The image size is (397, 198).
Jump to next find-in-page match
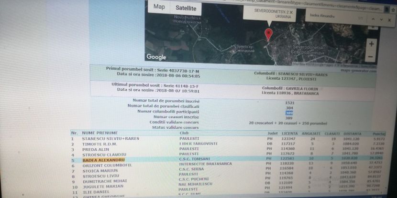382,20
